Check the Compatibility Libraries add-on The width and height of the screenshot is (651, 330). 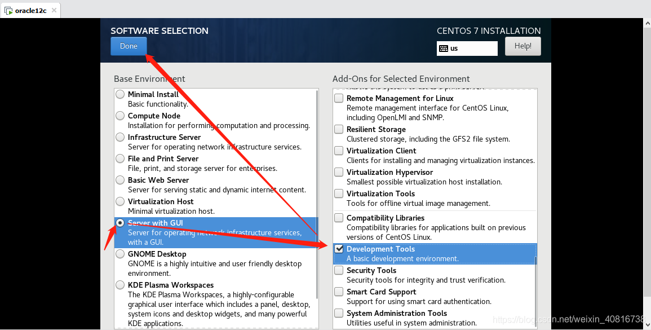339,218
